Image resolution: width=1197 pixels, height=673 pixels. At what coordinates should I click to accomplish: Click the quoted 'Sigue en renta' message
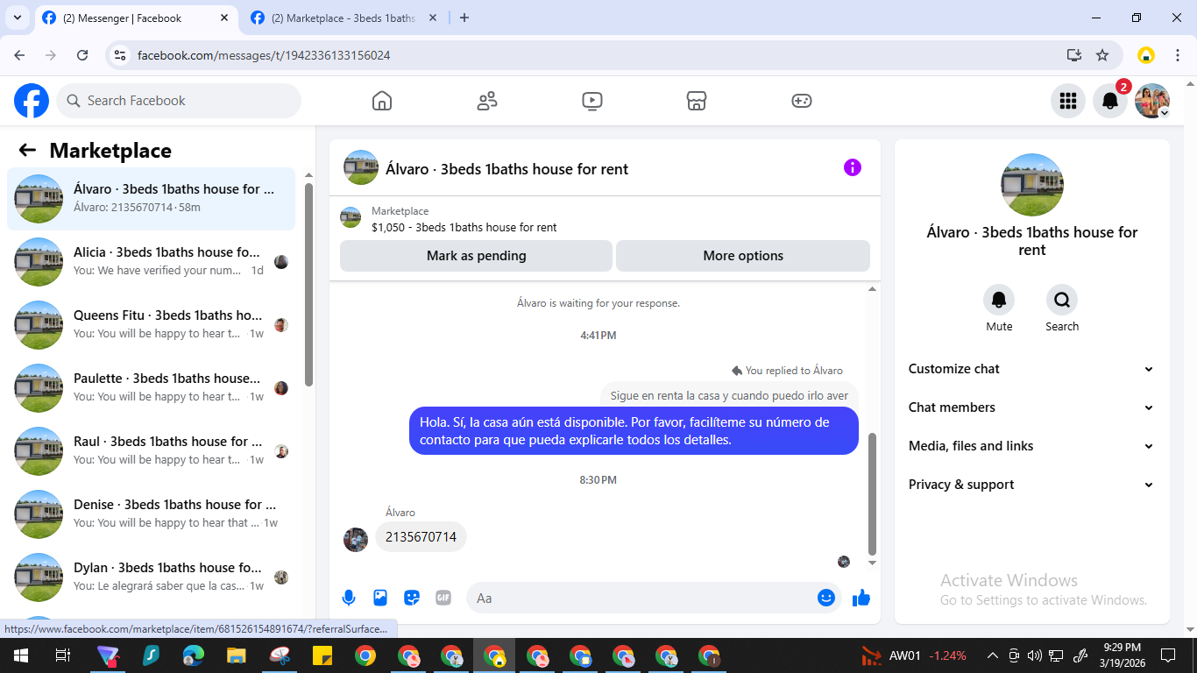tap(729, 395)
